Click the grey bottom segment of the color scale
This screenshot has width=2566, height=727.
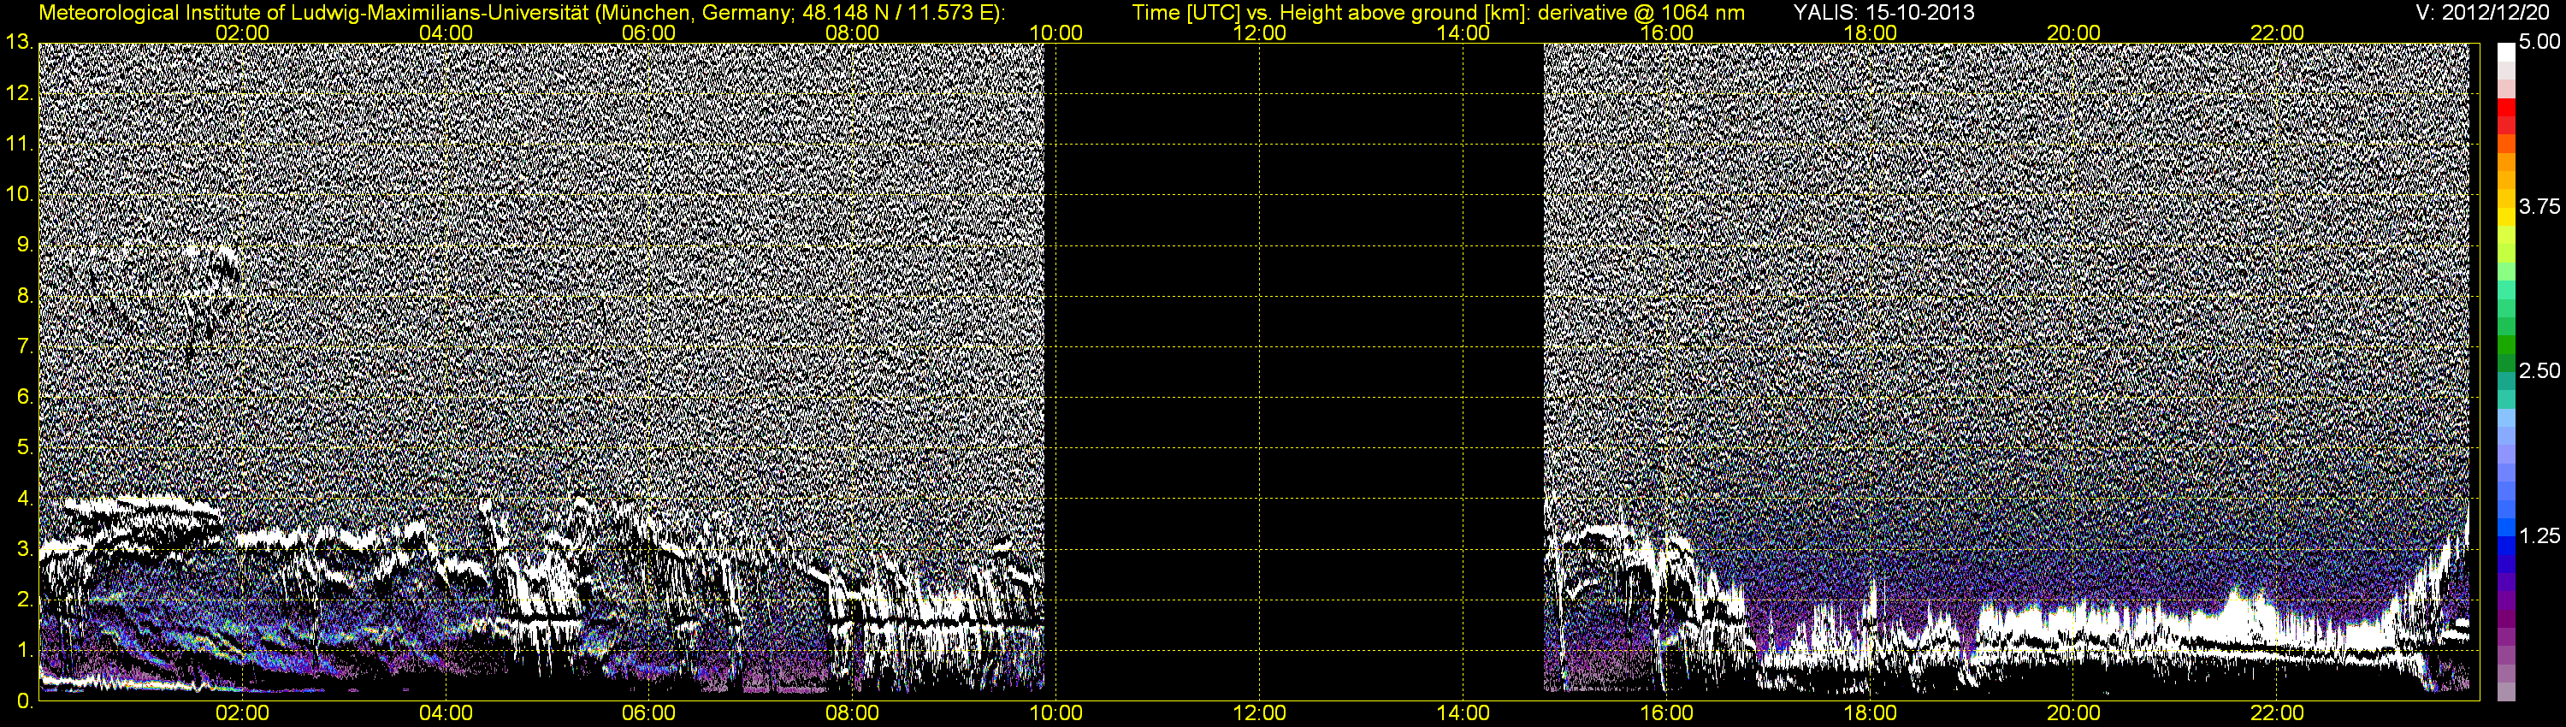(x=2506, y=691)
